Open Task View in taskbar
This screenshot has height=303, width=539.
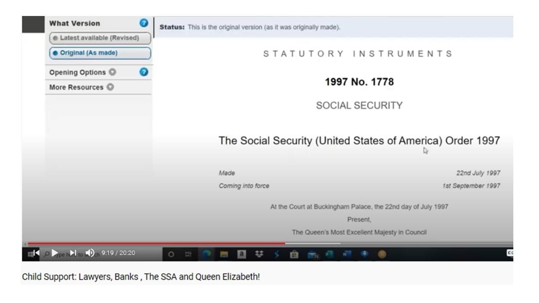(x=188, y=254)
